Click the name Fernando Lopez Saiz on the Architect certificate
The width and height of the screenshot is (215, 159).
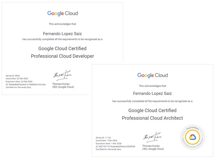(x=152, y=93)
